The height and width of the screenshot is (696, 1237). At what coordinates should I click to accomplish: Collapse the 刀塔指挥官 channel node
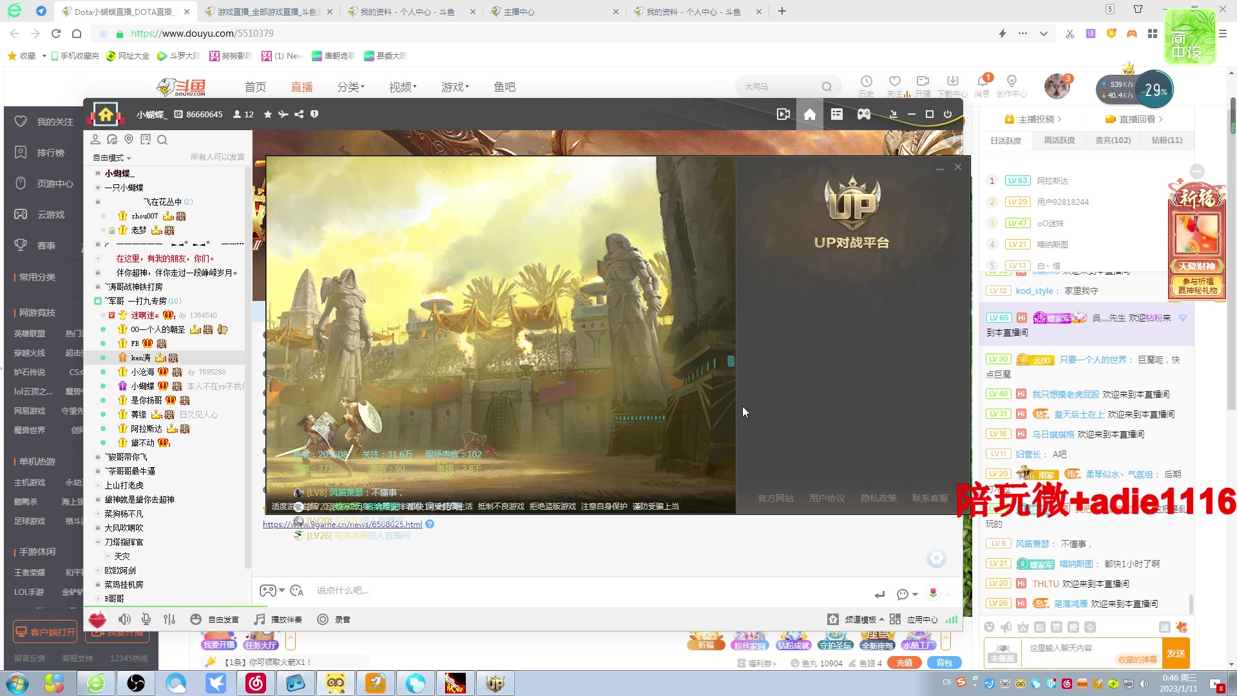[98, 542]
